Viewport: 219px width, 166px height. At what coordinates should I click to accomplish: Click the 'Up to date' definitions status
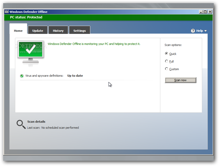tap(75, 76)
